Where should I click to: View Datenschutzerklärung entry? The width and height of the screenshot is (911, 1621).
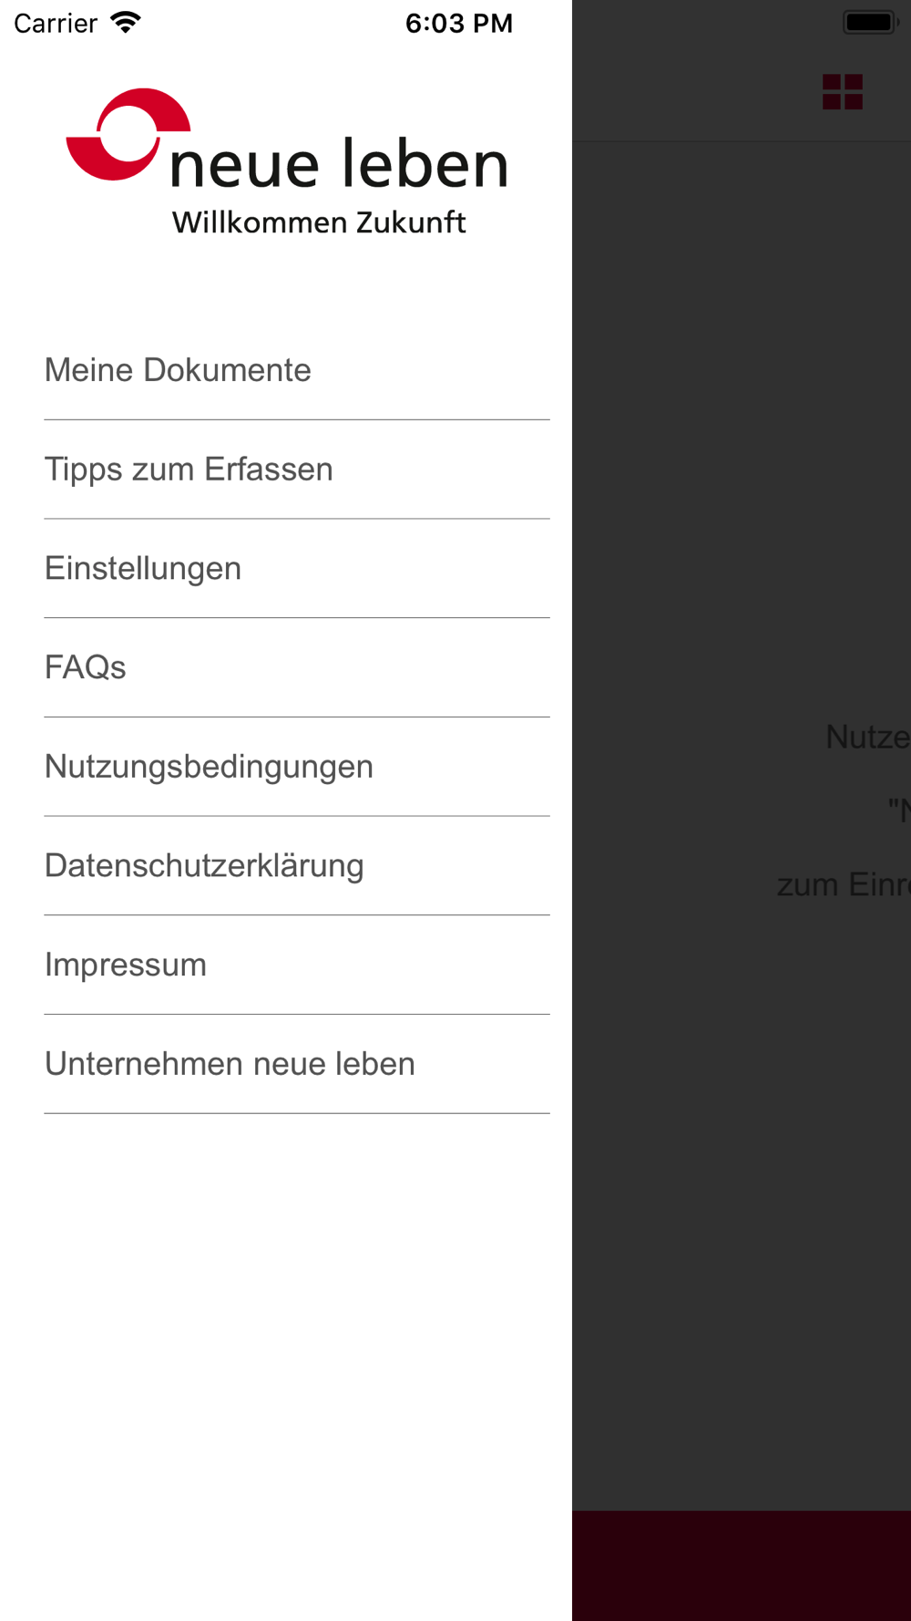(x=297, y=866)
